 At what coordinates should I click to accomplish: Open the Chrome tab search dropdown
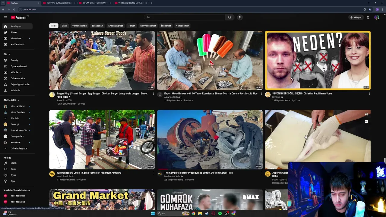click(x=3, y=3)
